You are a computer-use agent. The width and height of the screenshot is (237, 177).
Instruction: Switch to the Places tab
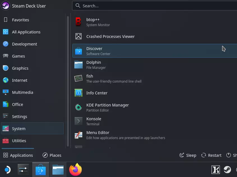coord(52,155)
